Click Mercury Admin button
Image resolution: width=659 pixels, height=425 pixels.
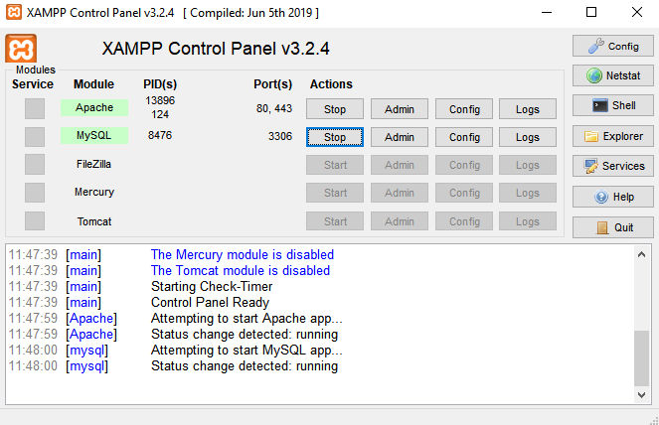[x=400, y=193]
